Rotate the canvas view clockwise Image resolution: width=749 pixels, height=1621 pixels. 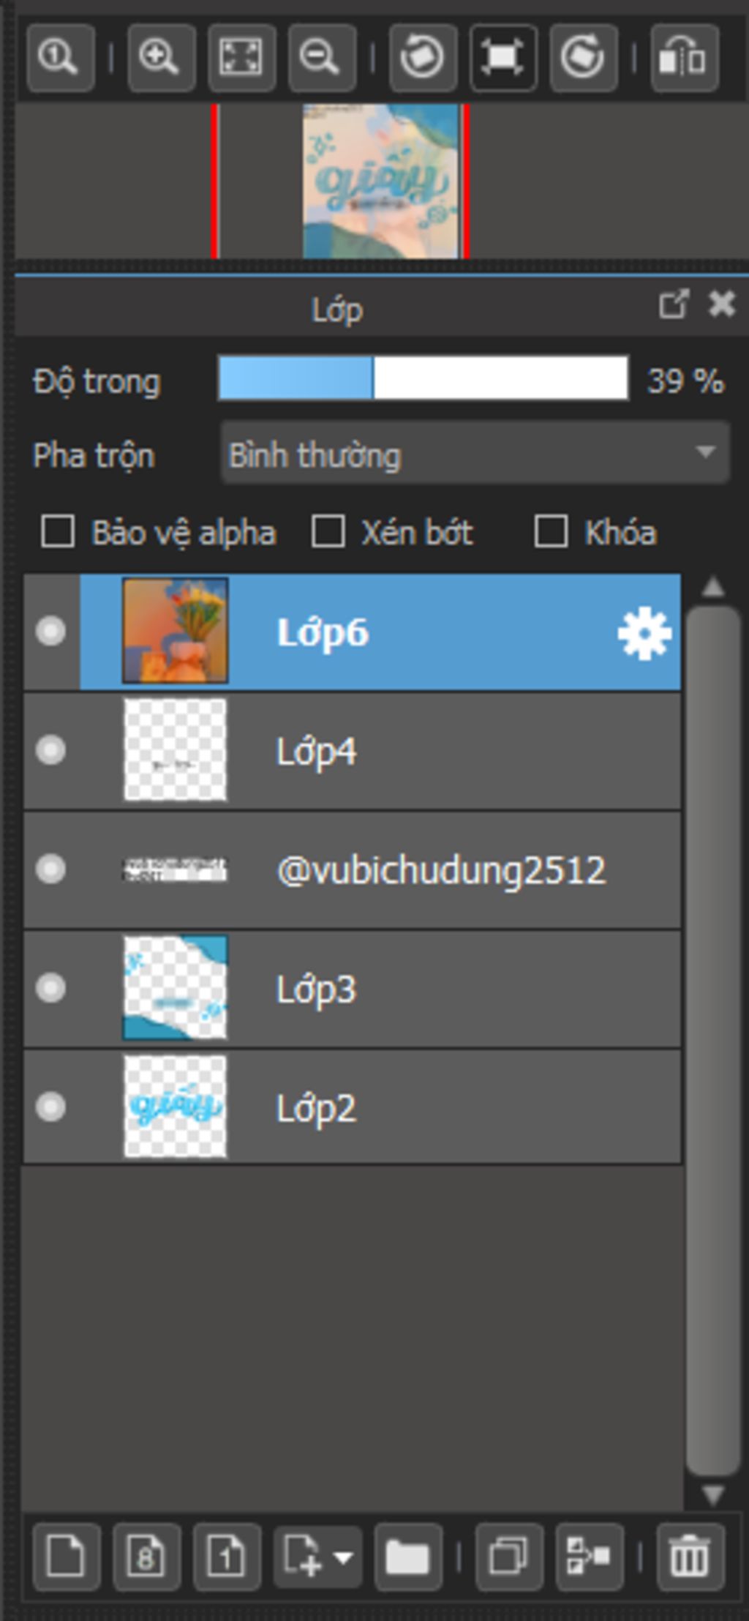point(583,58)
